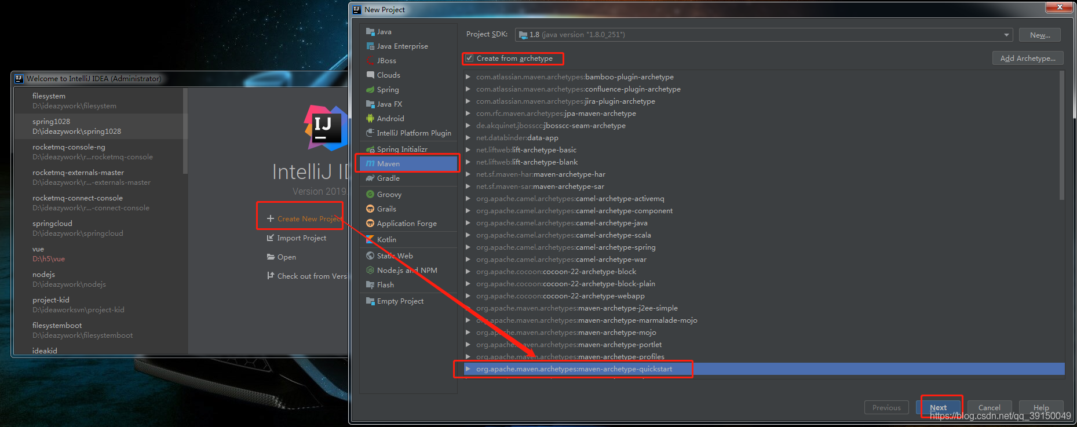Click Create New Project in Welcome window
The width and height of the screenshot is (1077, 427).
(308, 218)
